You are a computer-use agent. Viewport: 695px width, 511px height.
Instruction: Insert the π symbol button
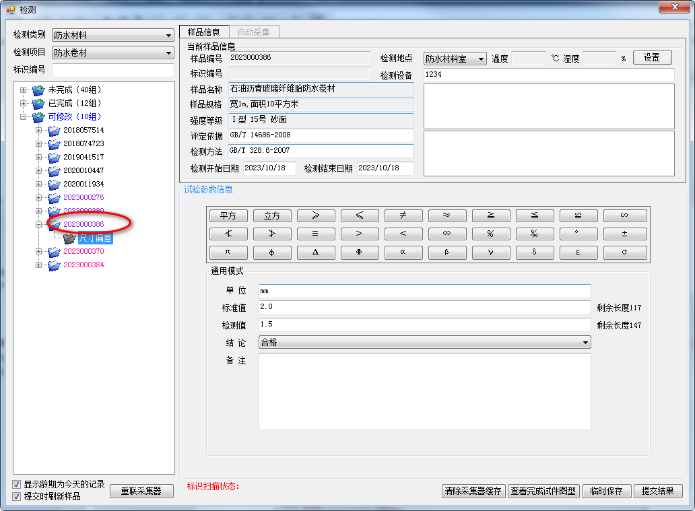[228, 252]
